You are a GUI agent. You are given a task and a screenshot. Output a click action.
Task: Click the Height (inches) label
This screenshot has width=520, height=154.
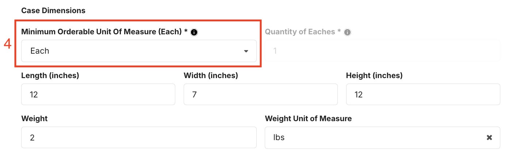[x=374, y=76]
